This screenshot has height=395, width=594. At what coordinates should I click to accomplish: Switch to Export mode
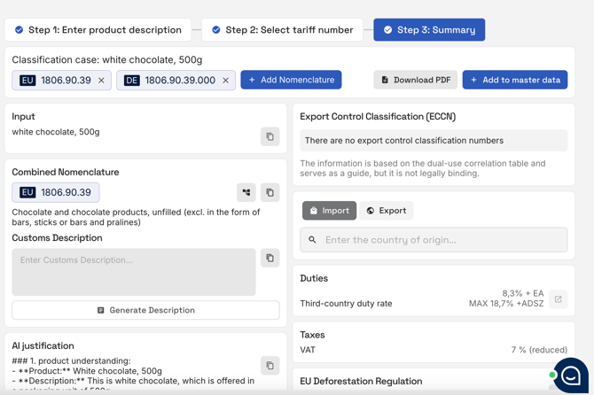[x=386, y=211]
